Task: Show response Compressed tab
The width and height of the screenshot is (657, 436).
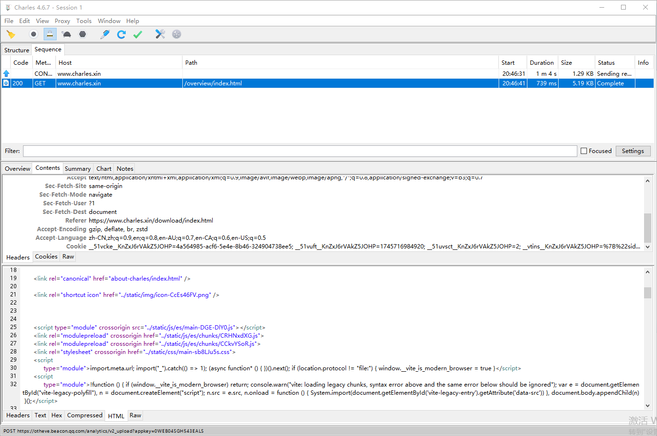Action: [84, 415]
